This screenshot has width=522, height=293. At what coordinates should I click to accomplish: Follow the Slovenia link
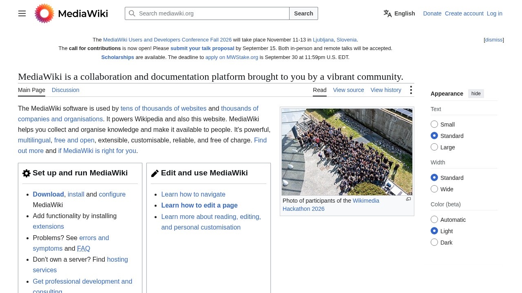(x=347, y=40)
